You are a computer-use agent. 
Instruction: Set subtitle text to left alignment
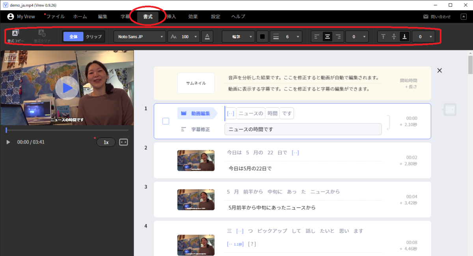[317, 36]
